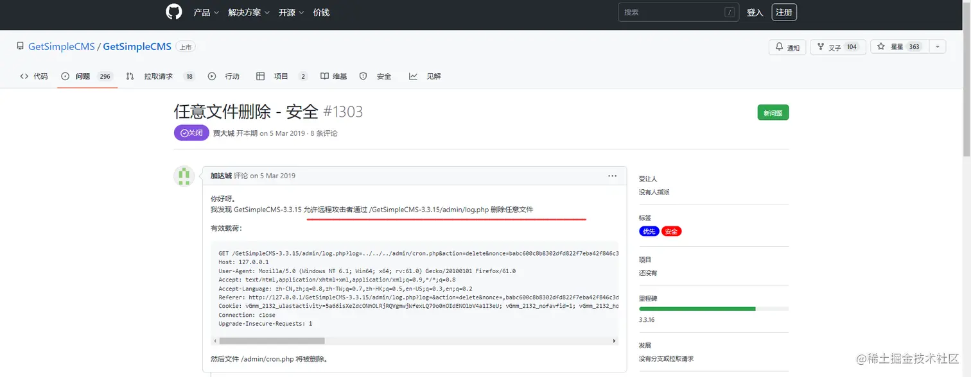Open the GetSimpleCMS owner link
The image size is (971, 377).
(x=61, y=47)
